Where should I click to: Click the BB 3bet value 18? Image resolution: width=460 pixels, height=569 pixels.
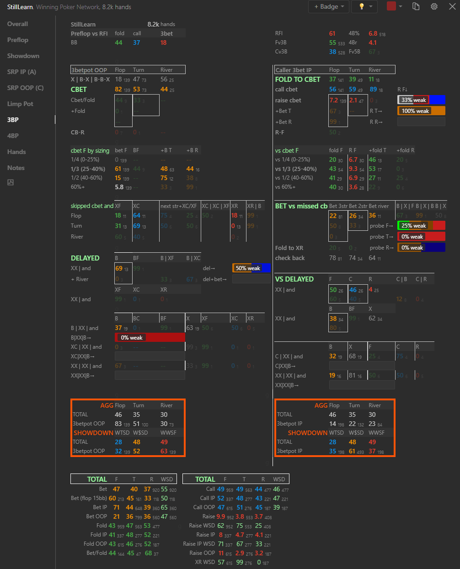coord(164,43)
